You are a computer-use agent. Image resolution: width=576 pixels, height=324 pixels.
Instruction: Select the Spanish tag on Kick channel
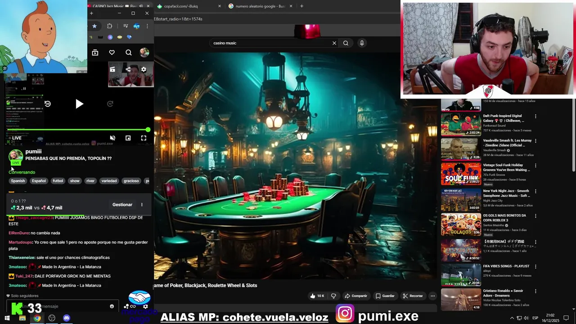point(18,181)
